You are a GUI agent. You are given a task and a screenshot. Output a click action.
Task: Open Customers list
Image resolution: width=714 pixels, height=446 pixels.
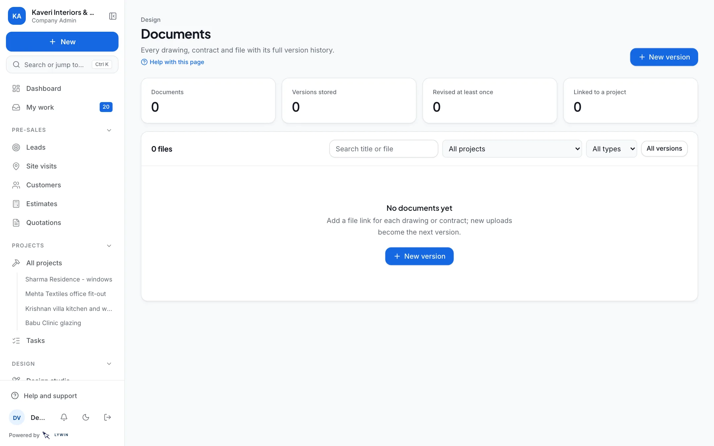coord(62,185)
